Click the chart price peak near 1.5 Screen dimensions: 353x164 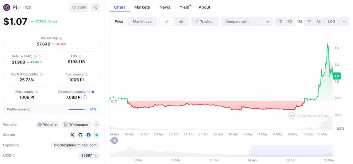(x=327, y=44)
